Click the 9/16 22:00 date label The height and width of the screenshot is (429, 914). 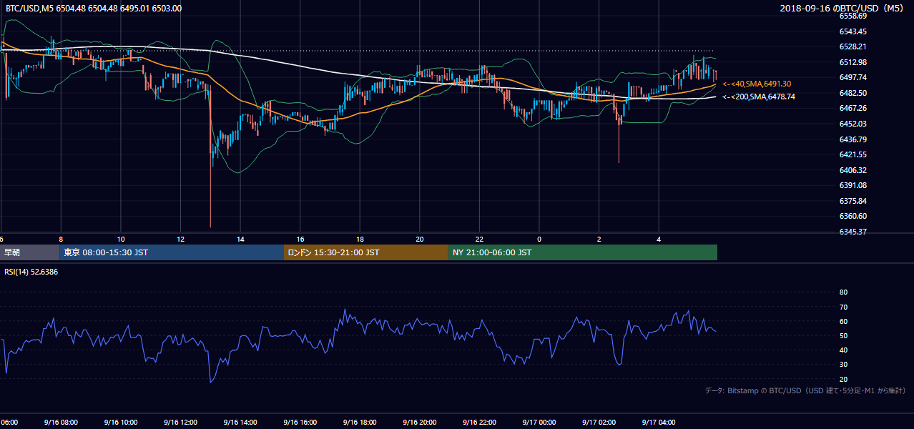pos(479,422)
